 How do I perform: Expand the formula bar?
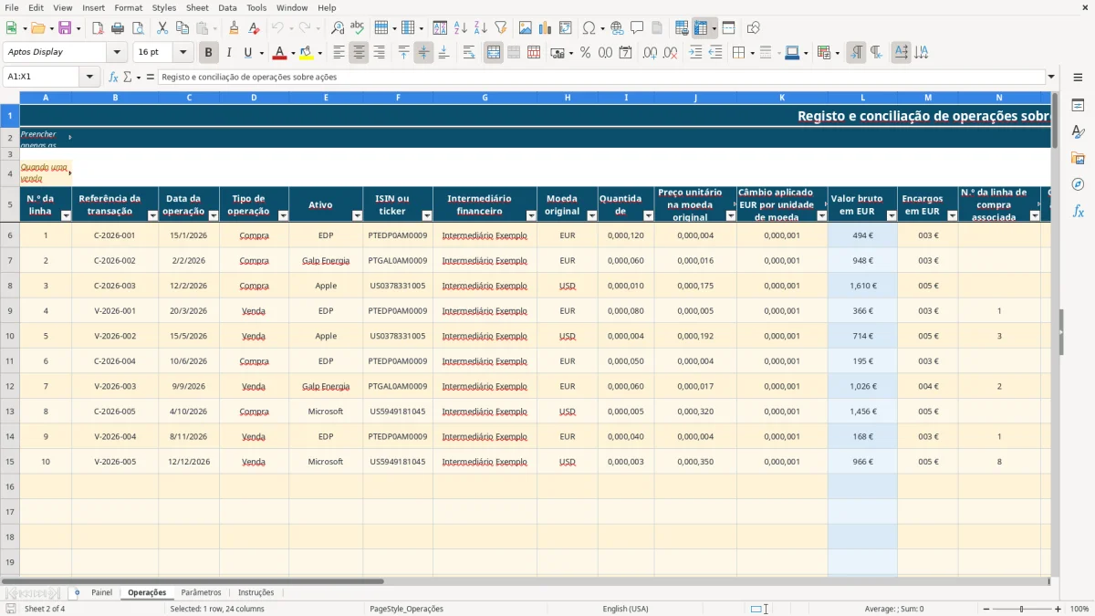click(1051, 77)
